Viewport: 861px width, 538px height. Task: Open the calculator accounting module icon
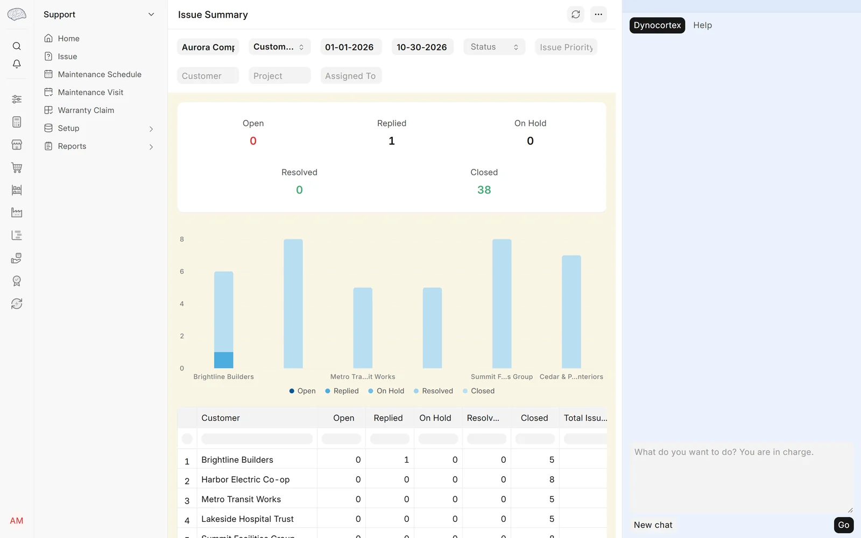(17, 122)
